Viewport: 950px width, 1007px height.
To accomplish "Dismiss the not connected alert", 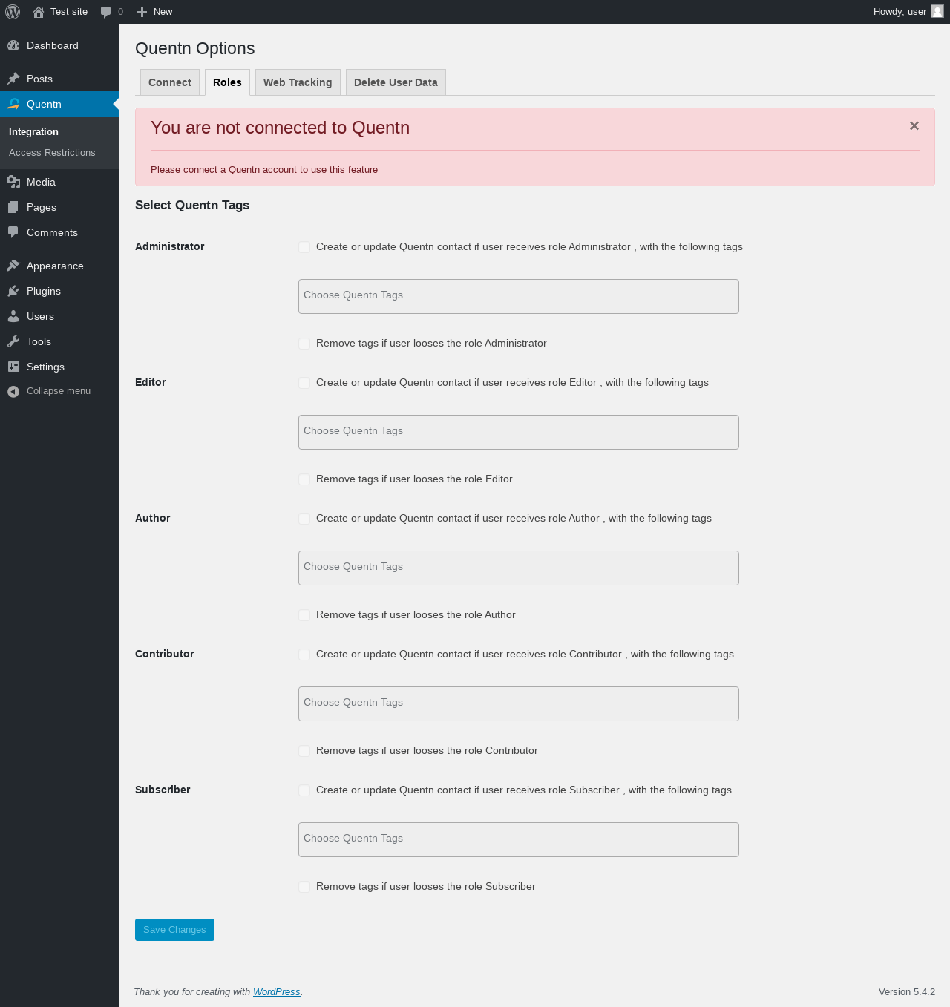I will 914,126.
